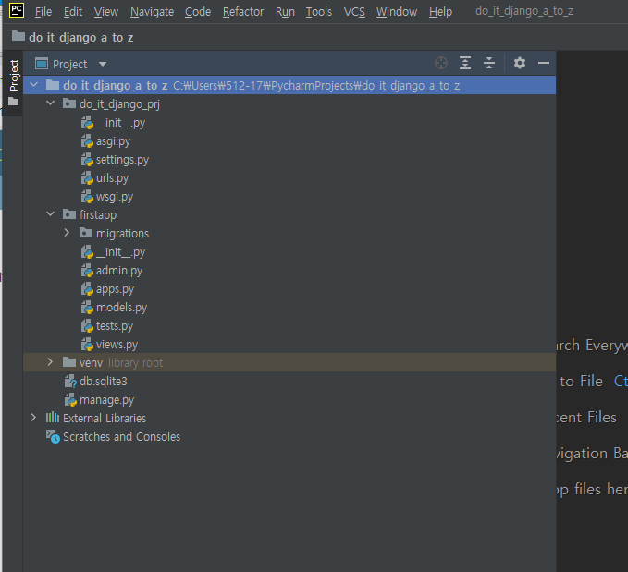Click the firstapp package folder icon
This screenshot has height=572, width=628.
[69, 214]
